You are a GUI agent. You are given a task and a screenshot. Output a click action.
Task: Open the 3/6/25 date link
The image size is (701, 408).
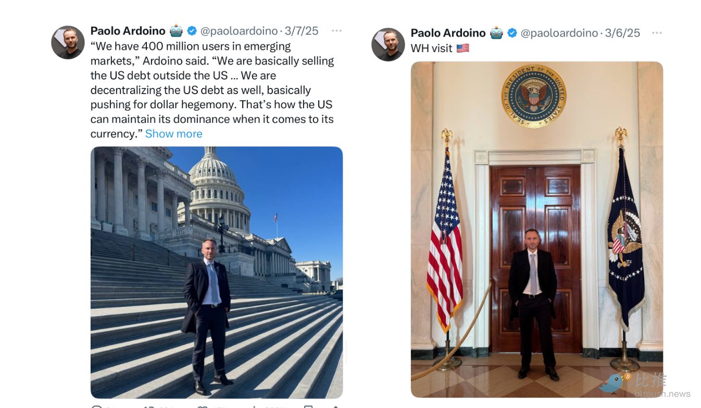coord(622,33)
